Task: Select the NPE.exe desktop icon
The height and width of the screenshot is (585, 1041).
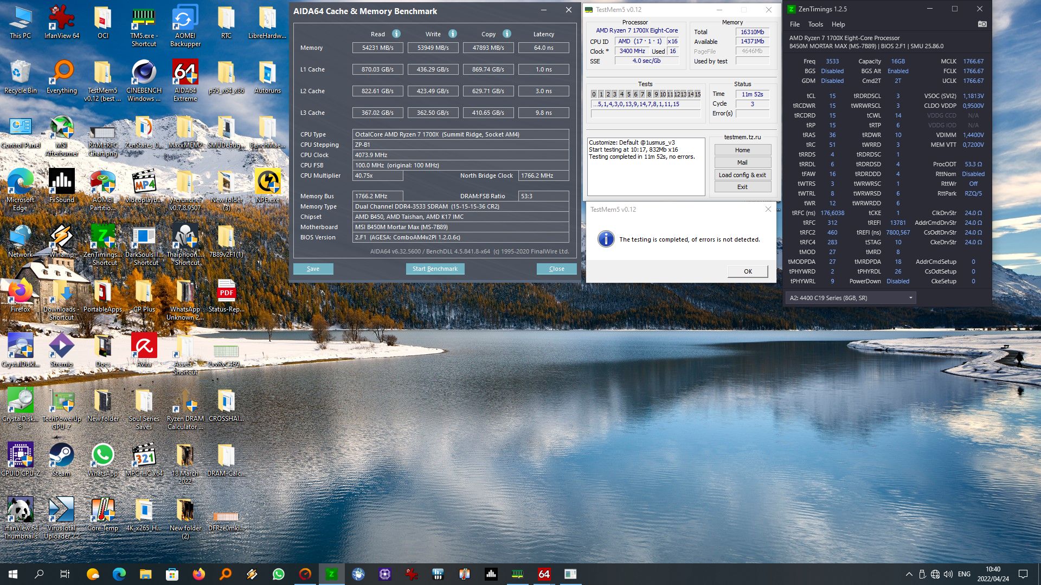Action: [x=268, y=186]
